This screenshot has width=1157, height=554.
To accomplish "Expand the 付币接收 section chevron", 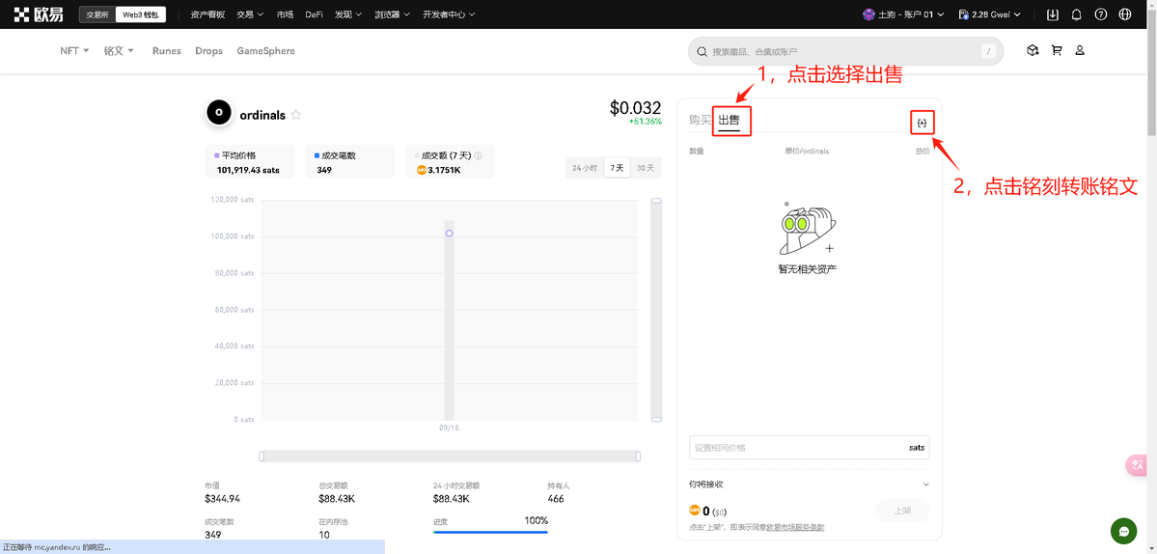I will 925,485.
